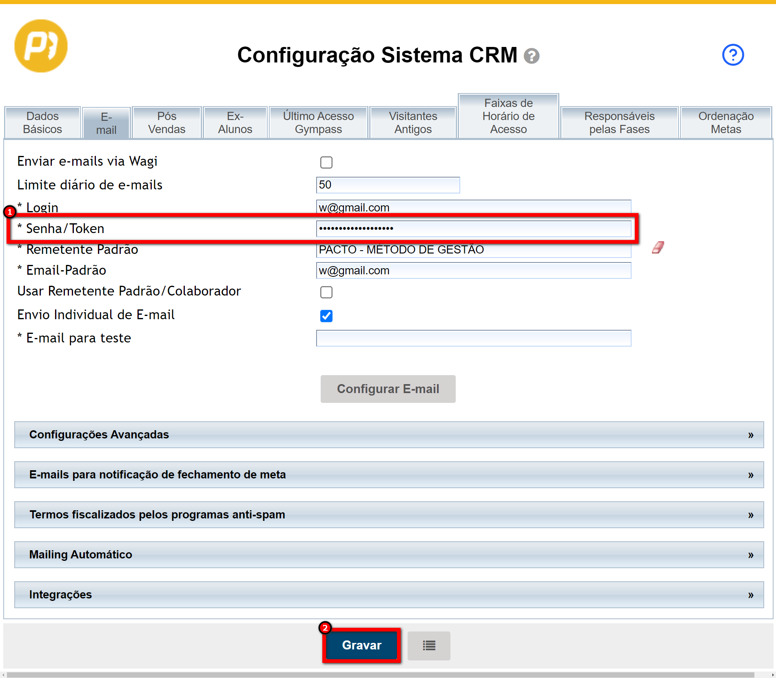The height and width of the screenshot is (678, 776).
Task: Expand the Integrações section
Action: tap(389, 595)
